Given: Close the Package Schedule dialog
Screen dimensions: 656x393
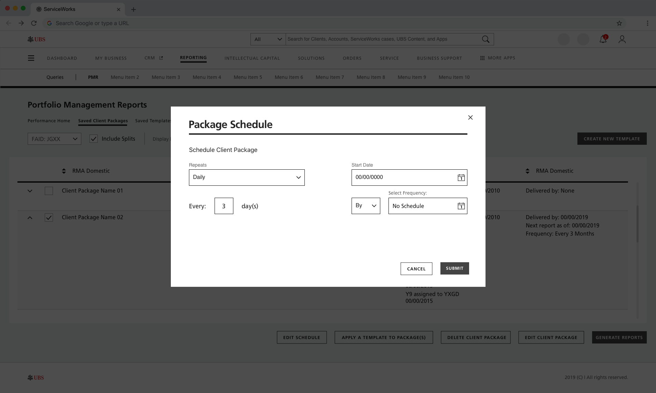Looking at the screenshot, I should point(470,117).
